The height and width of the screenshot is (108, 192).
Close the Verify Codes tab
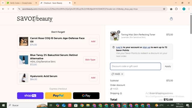(36, 3)
